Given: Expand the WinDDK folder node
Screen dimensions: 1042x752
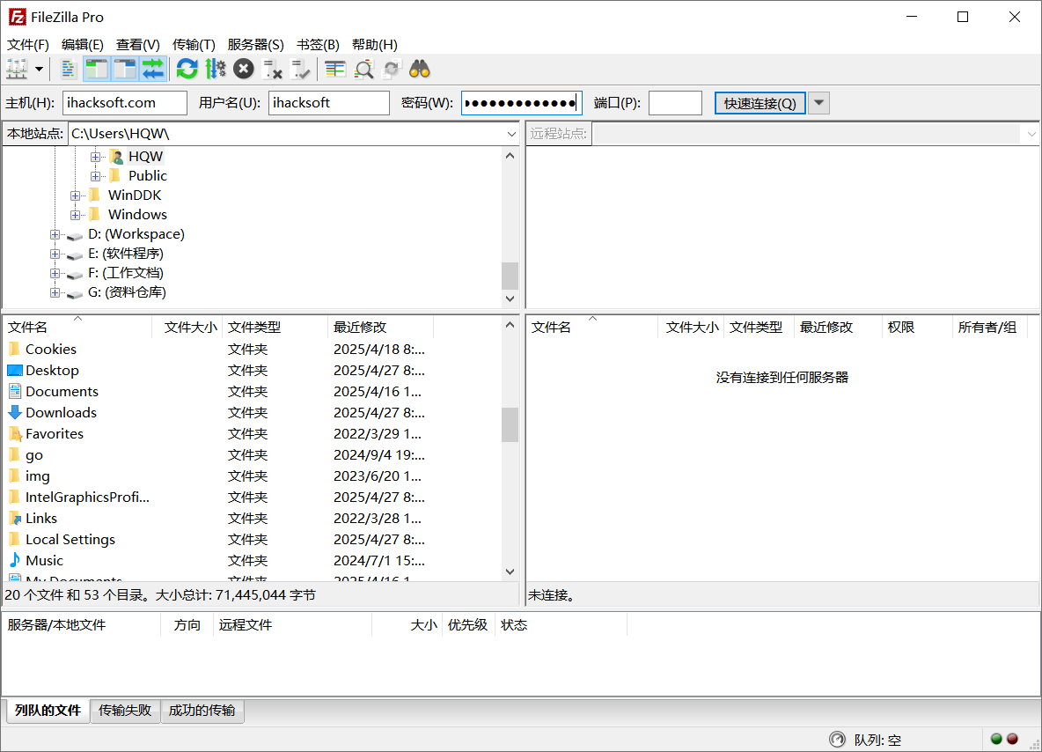Looking at the screenshot, I should point(75,195).
